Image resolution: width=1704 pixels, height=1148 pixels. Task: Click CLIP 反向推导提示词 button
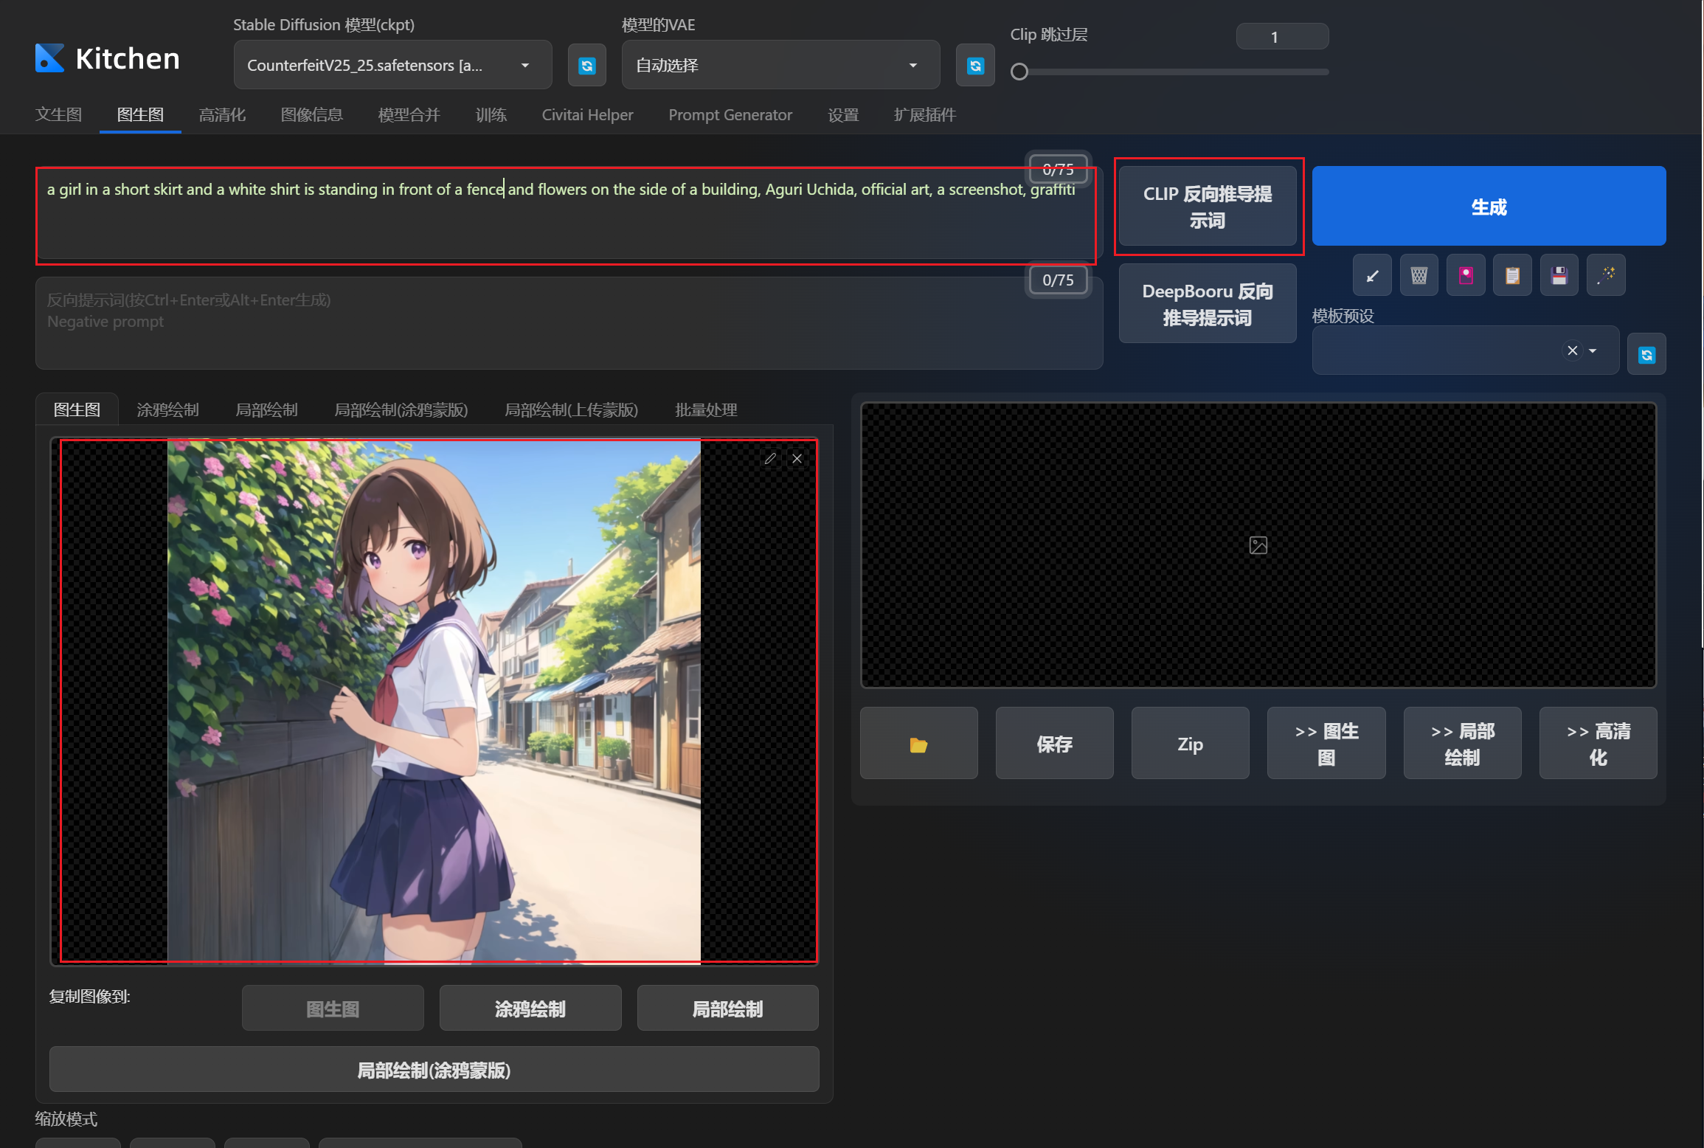click(1208, 207)
